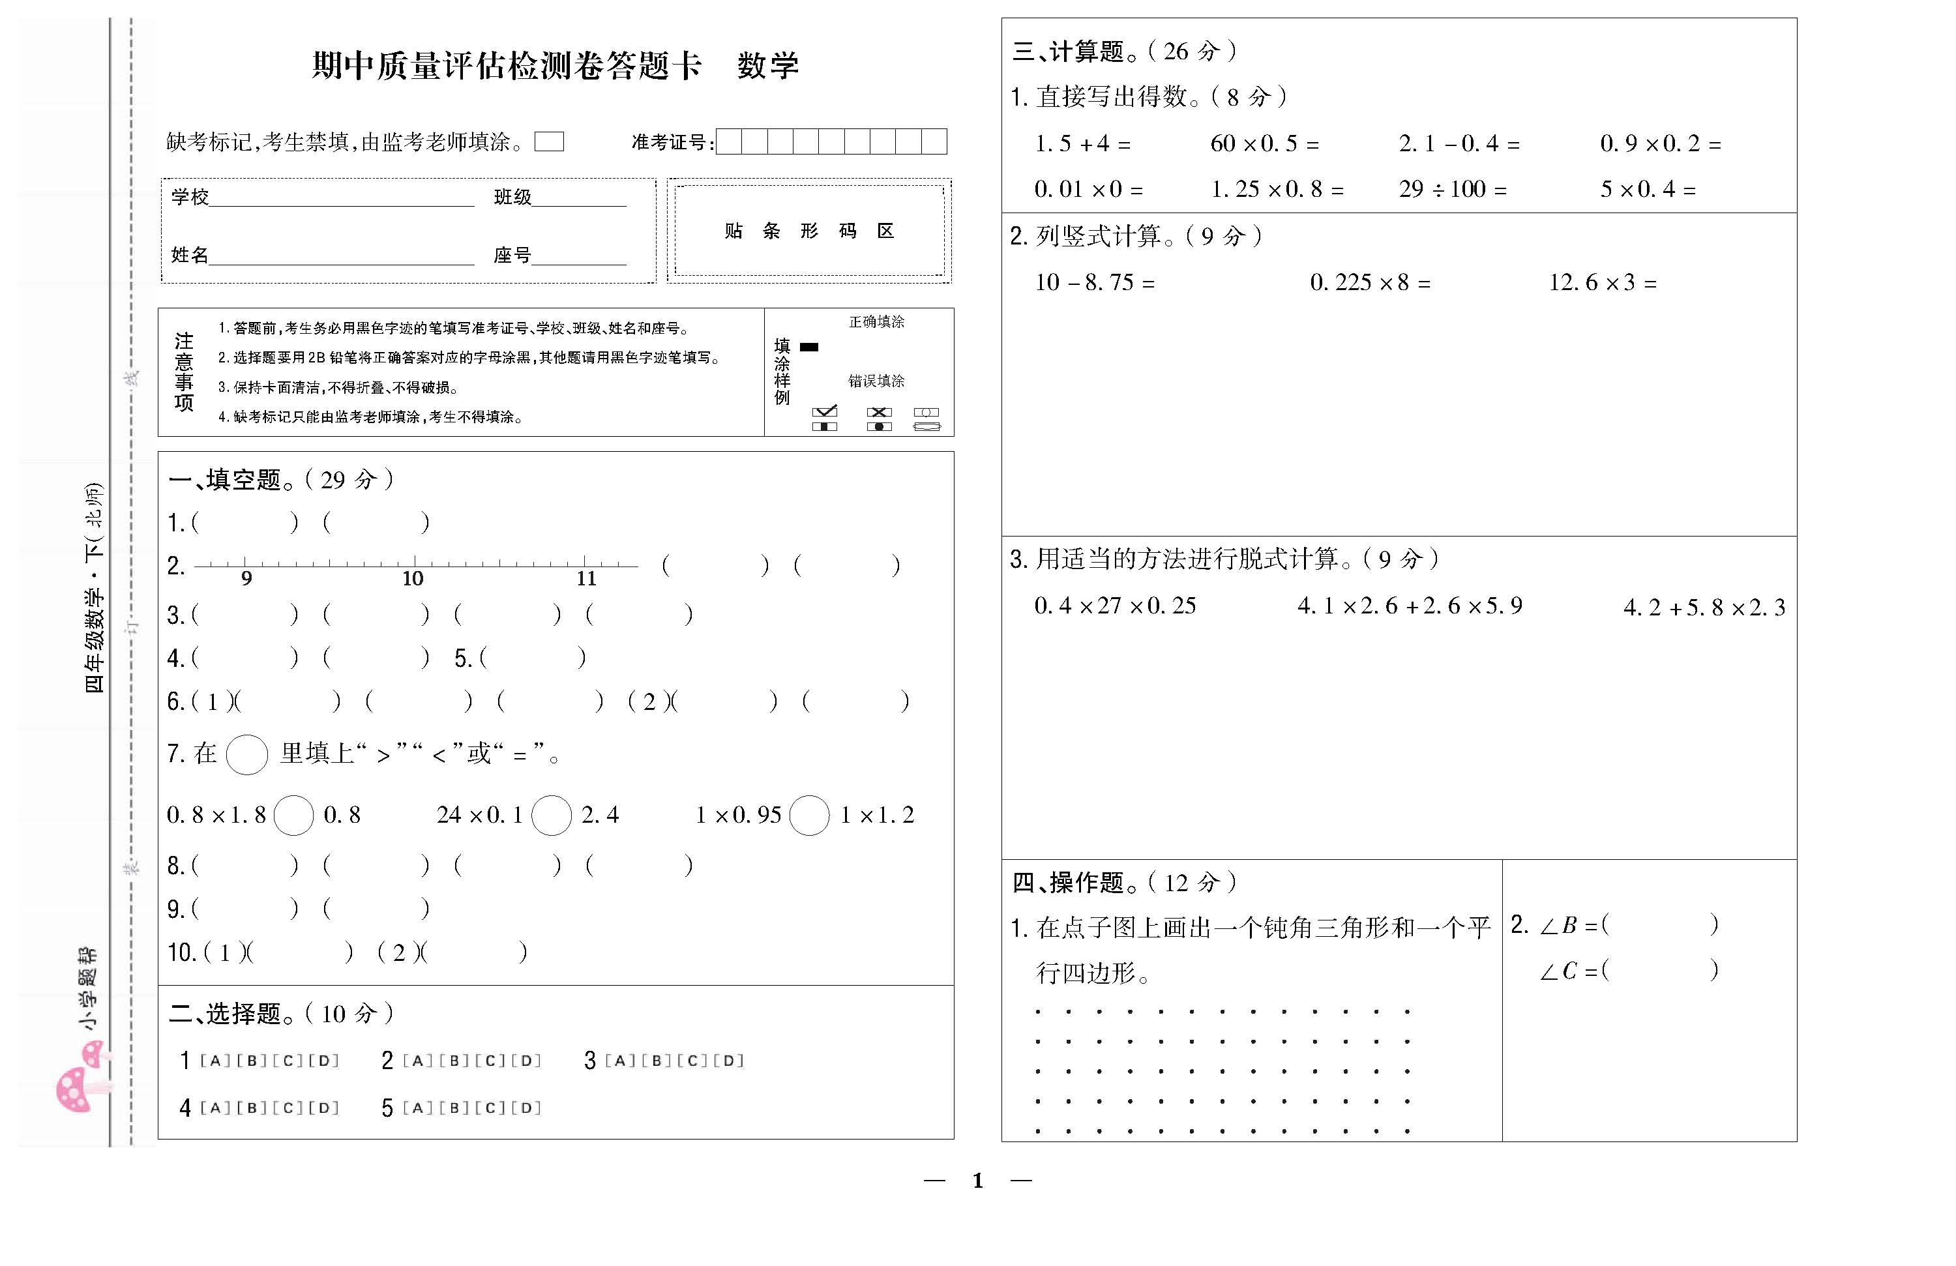Fill bubble [D] for choice question 5
Screen dimensions: 1956x1266
point(526,1108)
